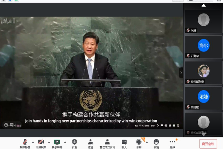Expand recording options arrow beside 录制
The image size is (223, 149).
pyautogui.click(x=147, y=142)
